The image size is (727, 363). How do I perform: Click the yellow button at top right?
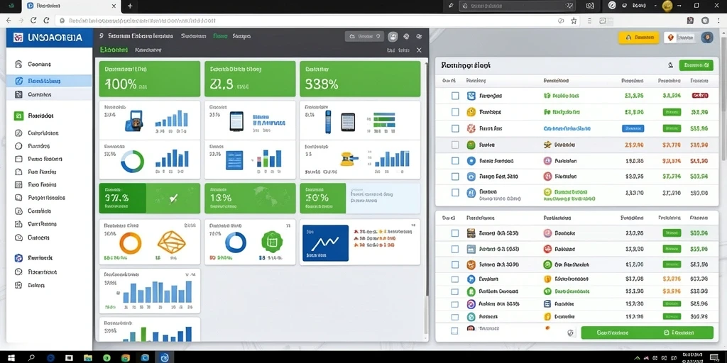(639, 38)
